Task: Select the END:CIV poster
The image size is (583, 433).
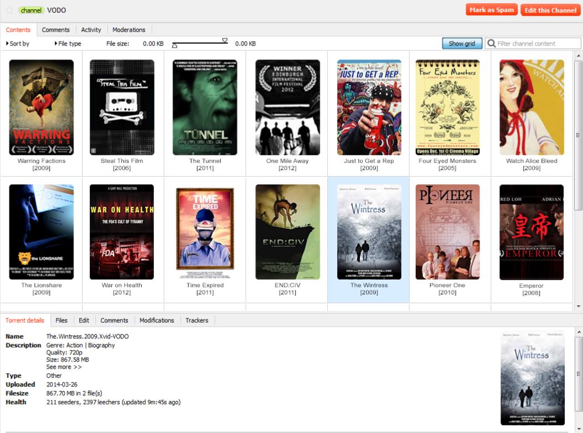Action: pyautogui.click(x=287, y=232)
